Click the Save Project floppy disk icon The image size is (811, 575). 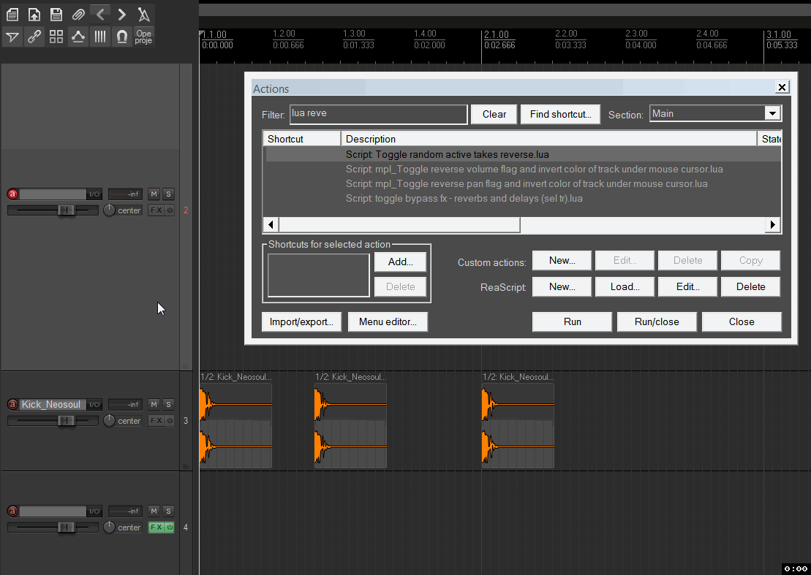pyautogui.click(x=56, y=15)
